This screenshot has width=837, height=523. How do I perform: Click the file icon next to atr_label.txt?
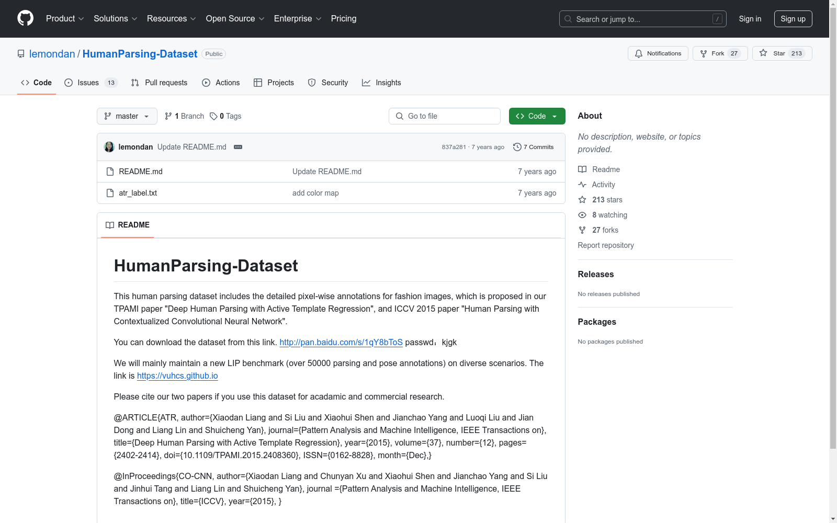pyautogui.click(x=110, y=193)
